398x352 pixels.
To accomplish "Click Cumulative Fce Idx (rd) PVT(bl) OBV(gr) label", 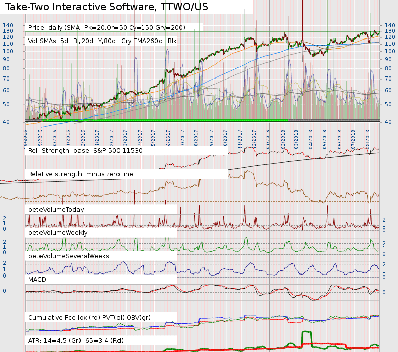I will (89, 318).
